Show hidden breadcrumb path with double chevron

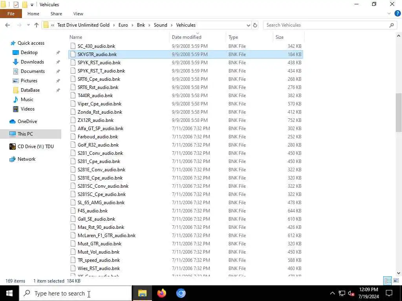[53, 25]
